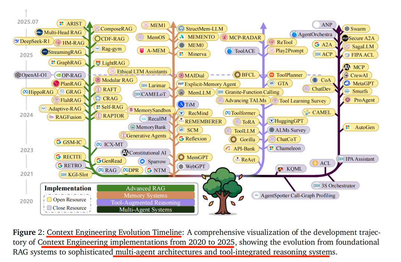Click the orange Memory Systems legend bar

tap(146, 195)
